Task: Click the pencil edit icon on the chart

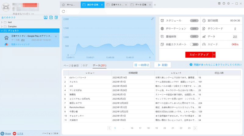Action: [x=152, y=19]
